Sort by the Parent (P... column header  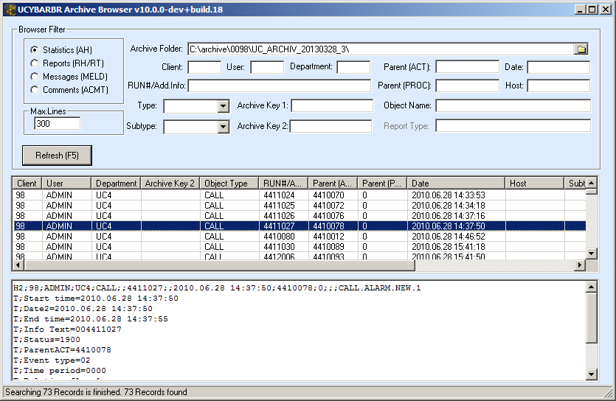click(x=382, y=184)
